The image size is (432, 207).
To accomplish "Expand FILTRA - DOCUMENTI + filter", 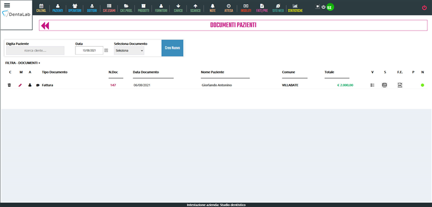I will [x=22, y=63].
